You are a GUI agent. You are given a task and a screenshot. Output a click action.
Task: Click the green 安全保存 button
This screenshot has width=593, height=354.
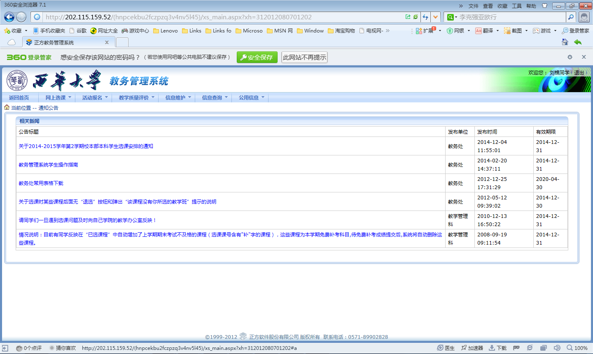point(257,58)
